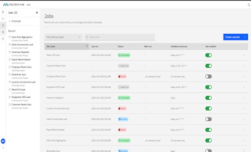Open Order Incremental Load from Recent list
251x152 pixels.
[x=22, y=45]
